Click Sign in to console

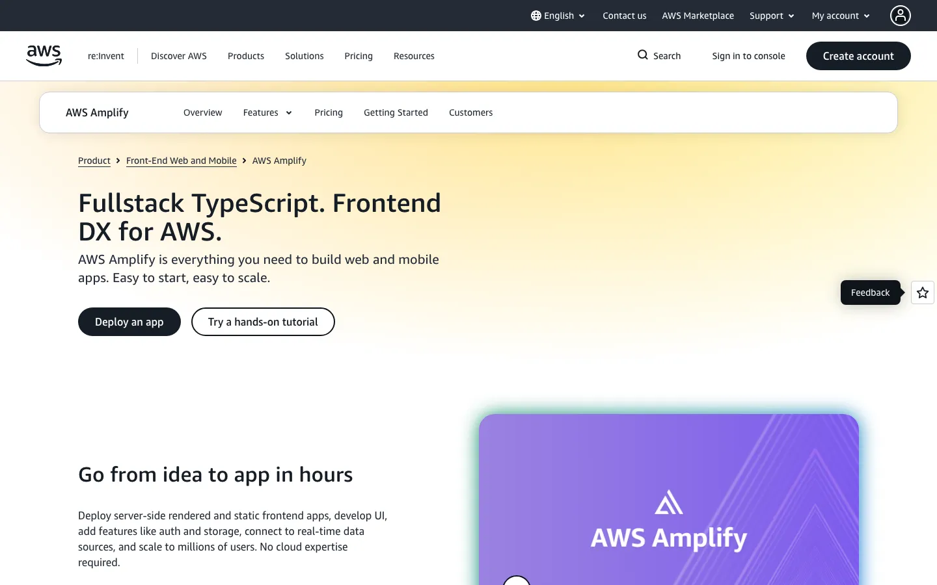pos(749,56)
